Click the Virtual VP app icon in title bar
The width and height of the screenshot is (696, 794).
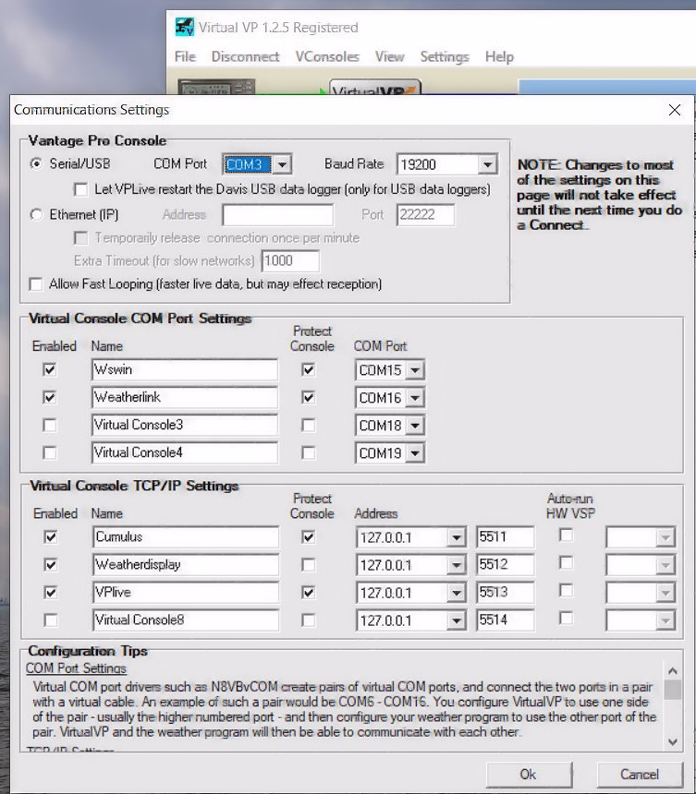[184, 27]
